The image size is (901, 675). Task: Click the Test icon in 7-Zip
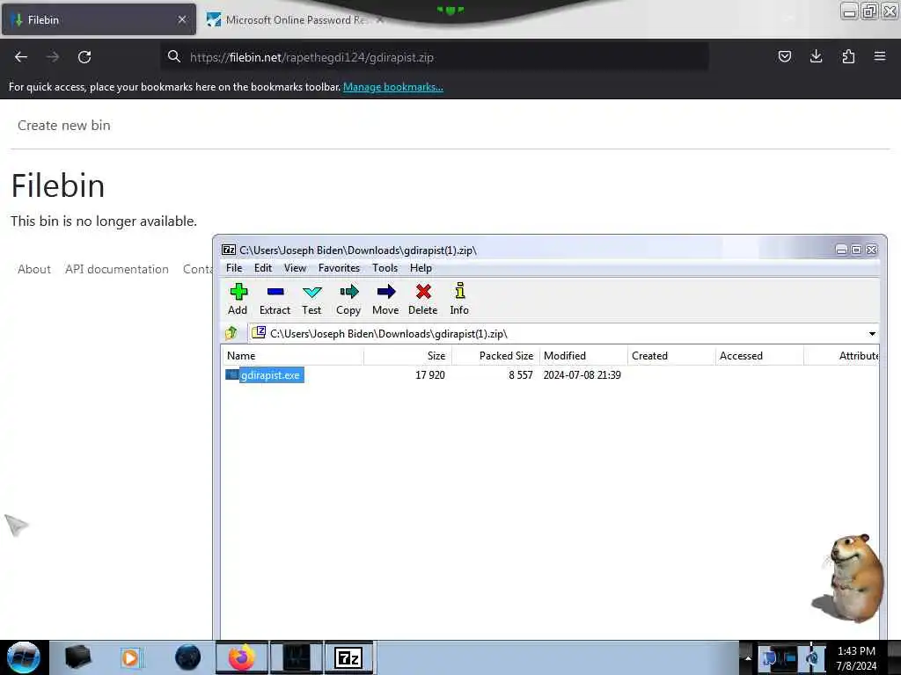[311, 292]
